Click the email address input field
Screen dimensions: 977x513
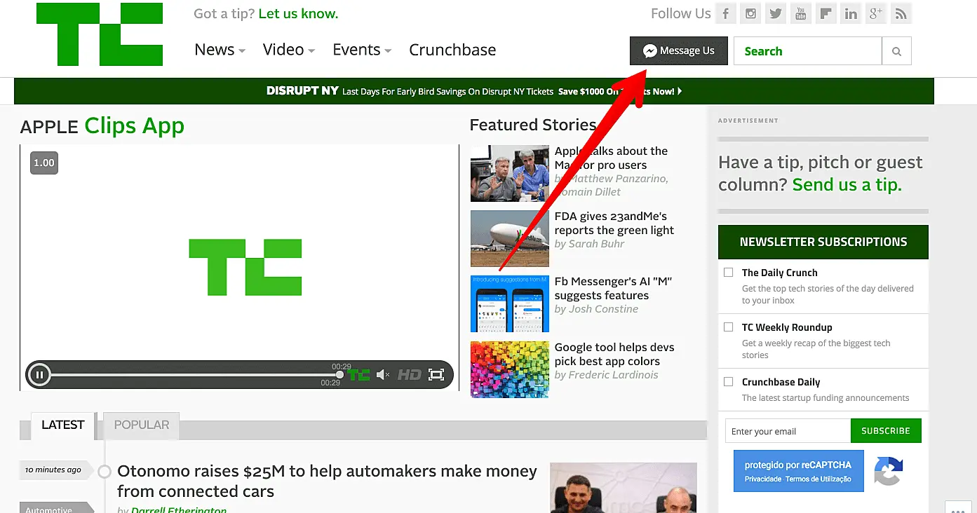coord(786,430)
